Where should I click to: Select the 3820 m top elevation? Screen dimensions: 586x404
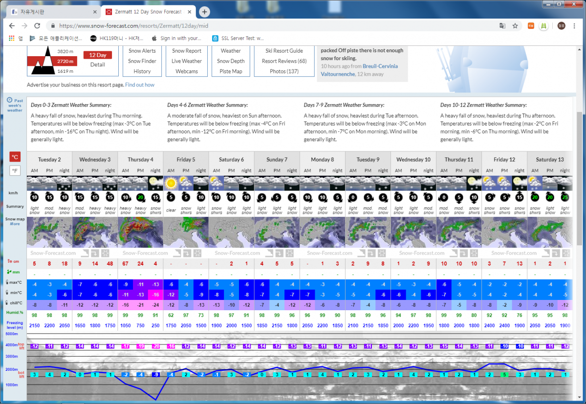pyautogui.click(x=65, y=51)
